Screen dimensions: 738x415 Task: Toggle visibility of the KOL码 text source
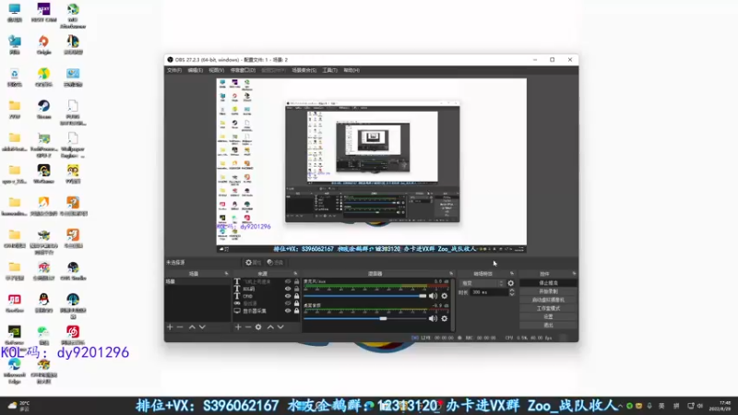[288, 289]
